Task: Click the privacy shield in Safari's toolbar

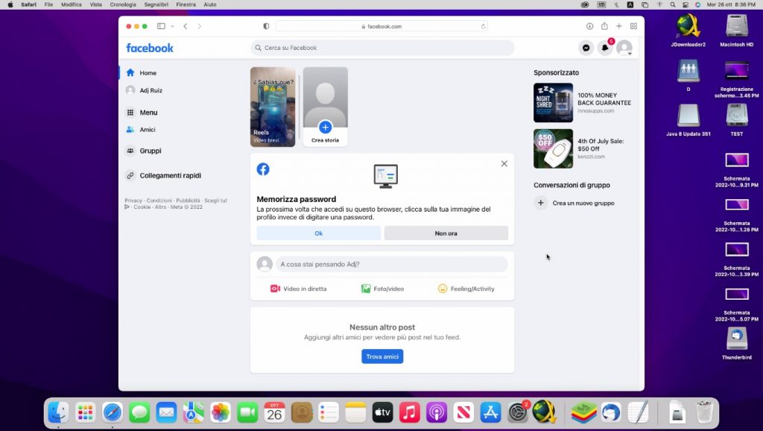Action: tap(265, 25)
